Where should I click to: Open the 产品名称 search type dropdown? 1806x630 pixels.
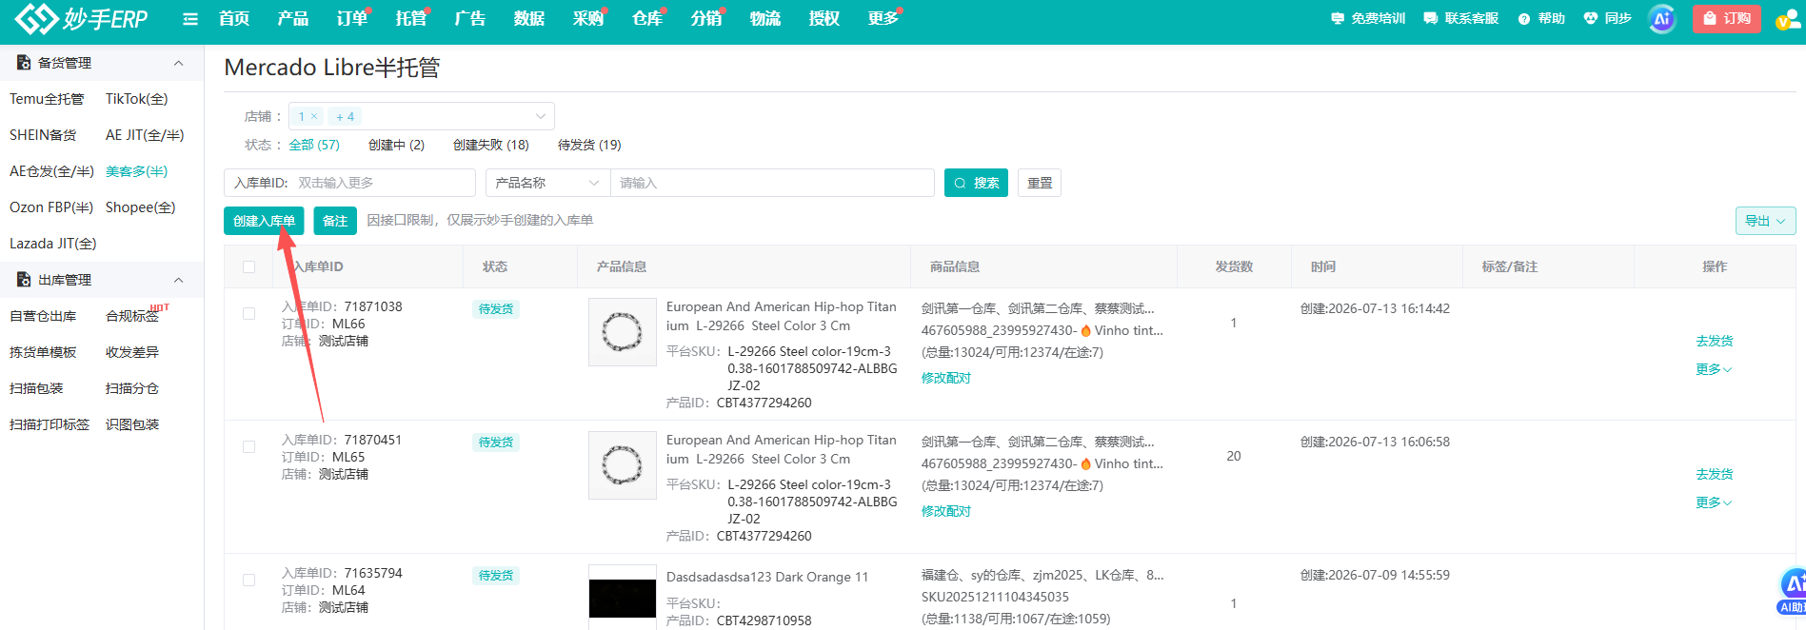tap(547, 183)
